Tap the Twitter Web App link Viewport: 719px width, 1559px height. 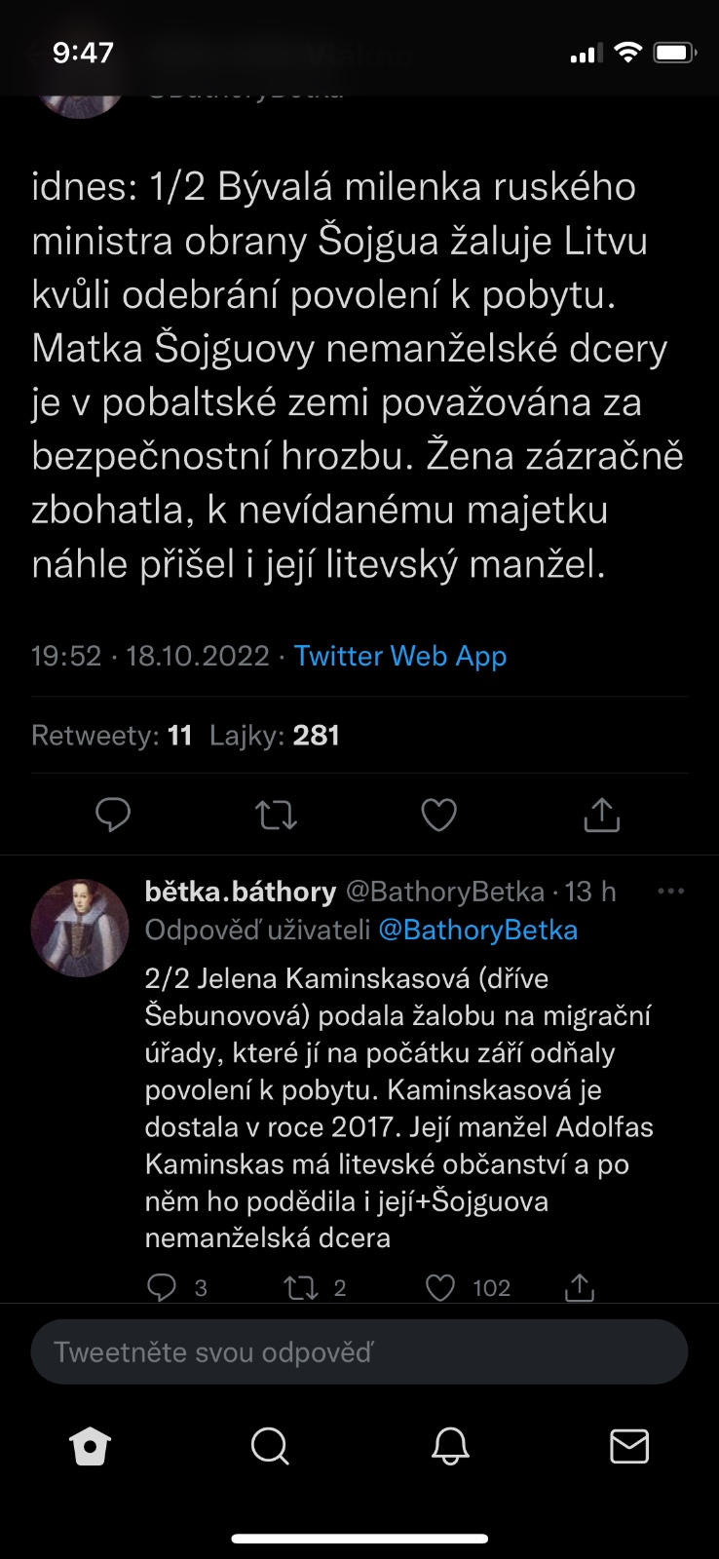[x=400, y=656]
